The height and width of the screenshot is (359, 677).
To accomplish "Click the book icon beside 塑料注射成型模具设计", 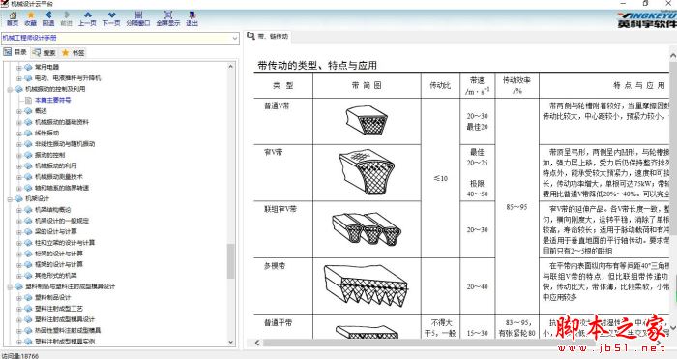I will tap(28, 319).
